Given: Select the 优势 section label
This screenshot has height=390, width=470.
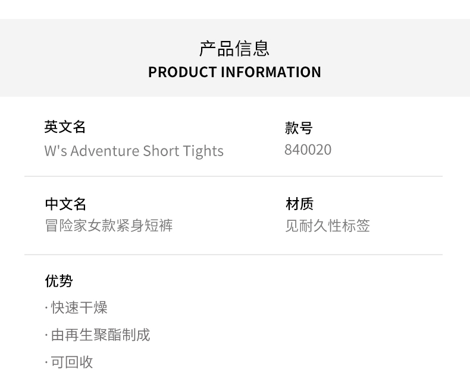Looking at the screenshot, I should (x=59, y=281).
